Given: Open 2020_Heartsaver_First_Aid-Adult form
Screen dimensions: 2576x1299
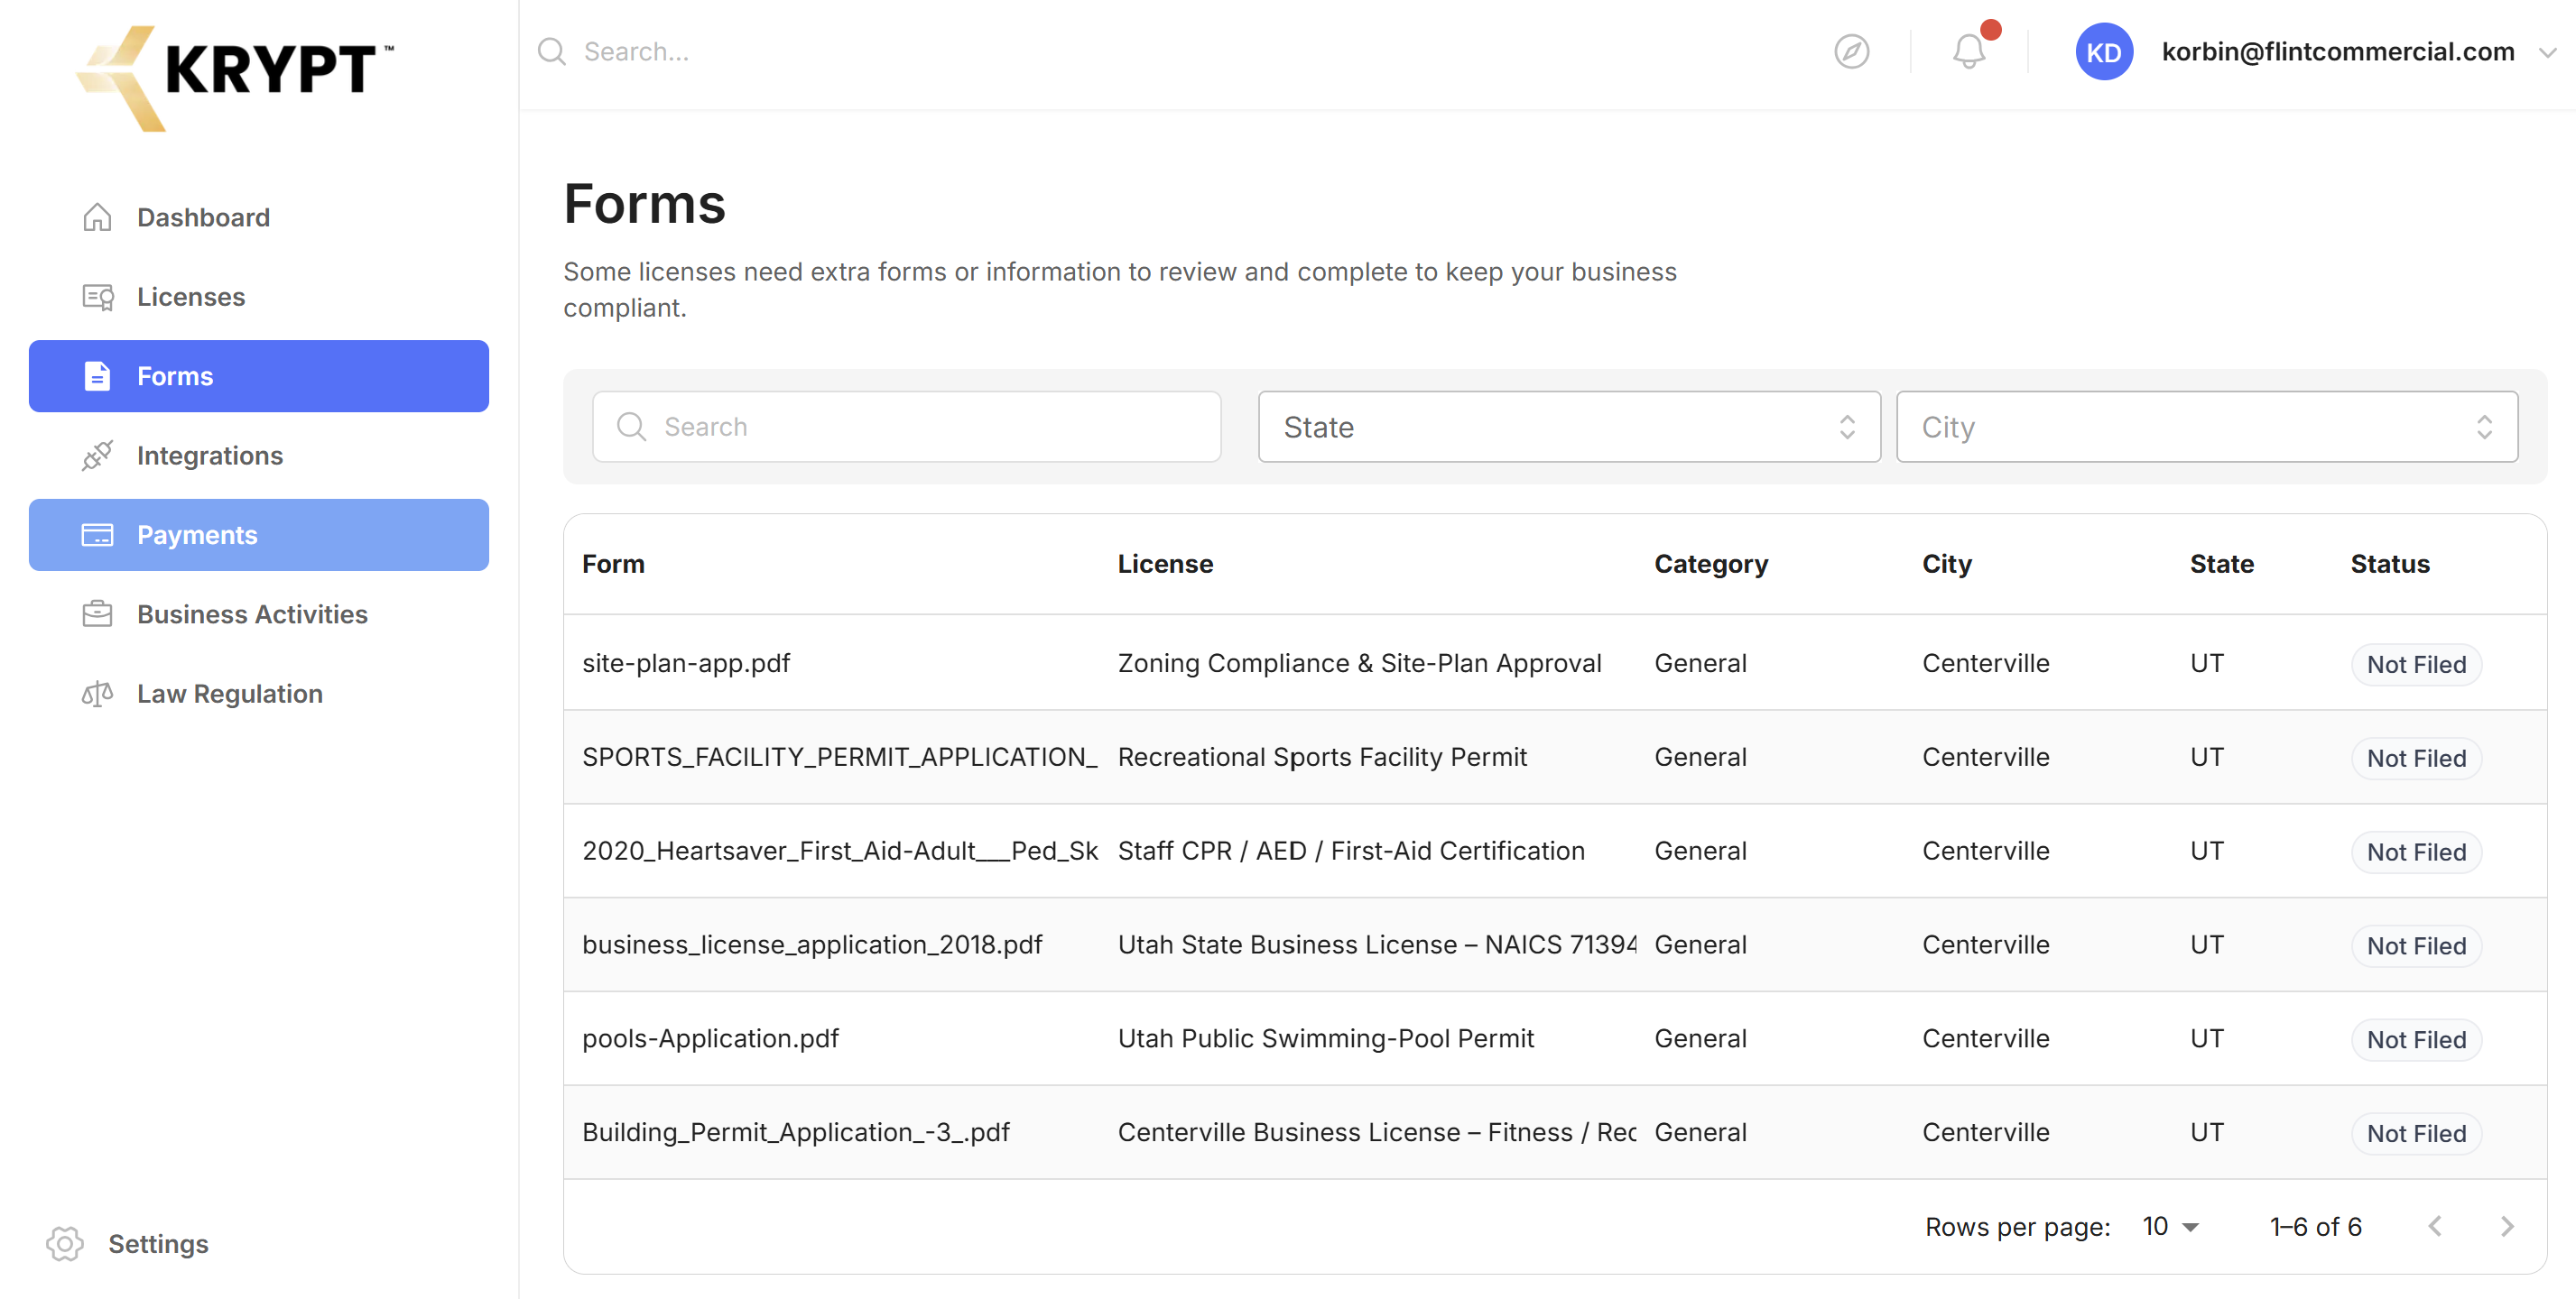Looking at the screenshot, I should [840, 851].
